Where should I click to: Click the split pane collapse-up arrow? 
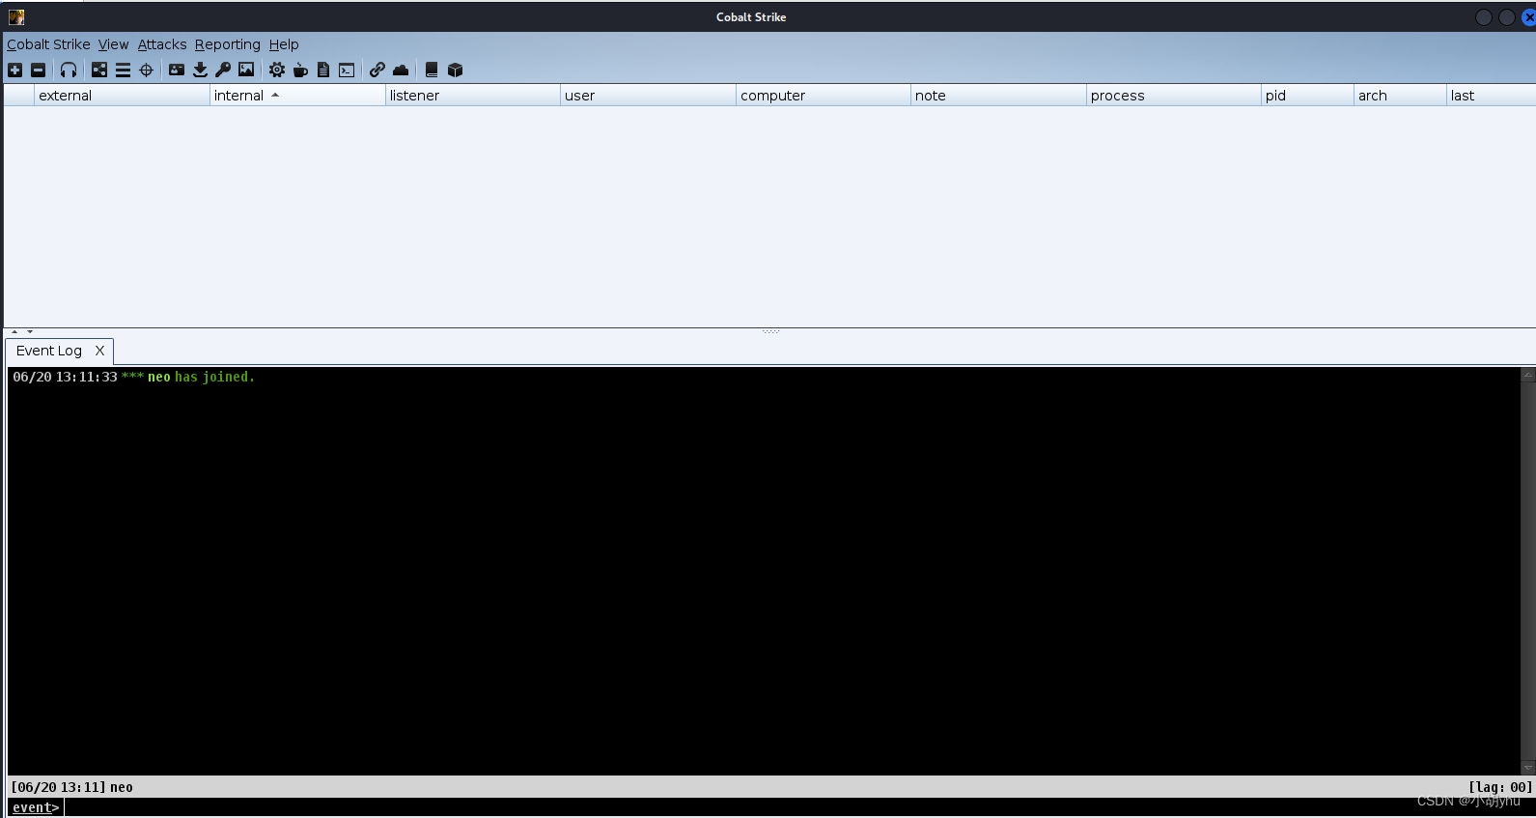[x=14, y=331]
